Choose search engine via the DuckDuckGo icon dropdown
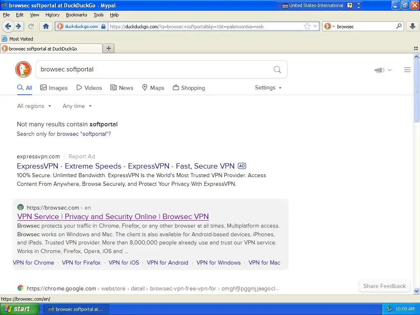 [x=329, y=26]
